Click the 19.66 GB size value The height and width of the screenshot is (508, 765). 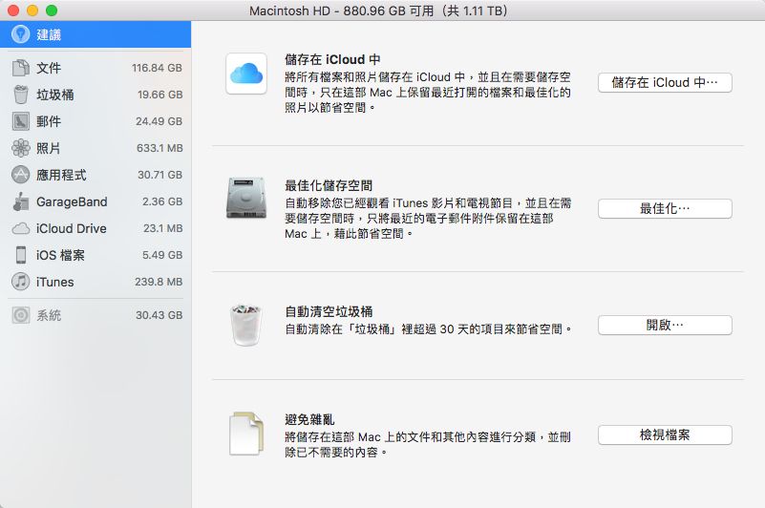click(x=160, y=95)
